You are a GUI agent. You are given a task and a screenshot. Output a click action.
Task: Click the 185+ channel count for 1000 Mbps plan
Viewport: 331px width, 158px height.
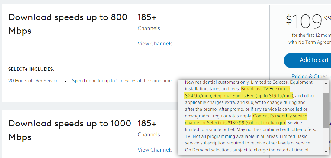point(147,124)
